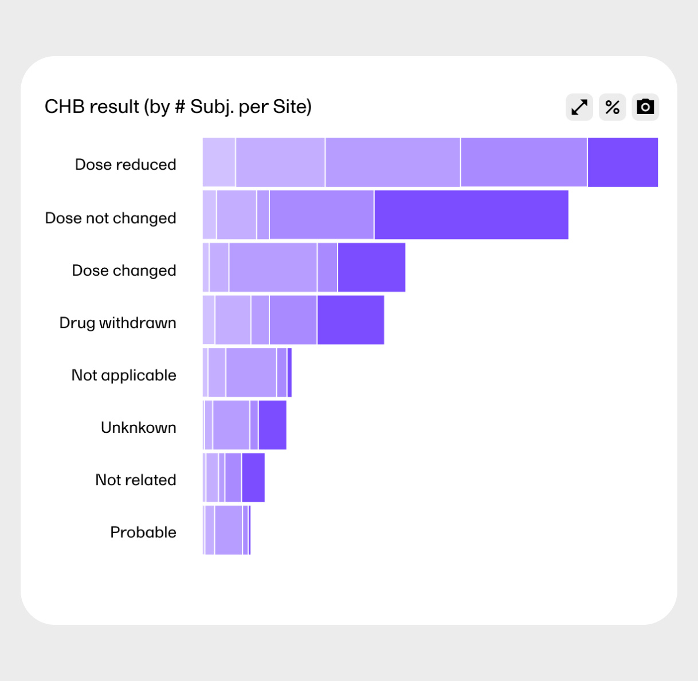Click darkest segment of Drug withdrawn bar

(x=350, y=320)
